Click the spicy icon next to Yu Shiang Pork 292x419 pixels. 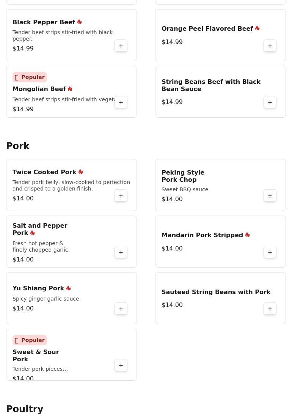coord(69,288)
